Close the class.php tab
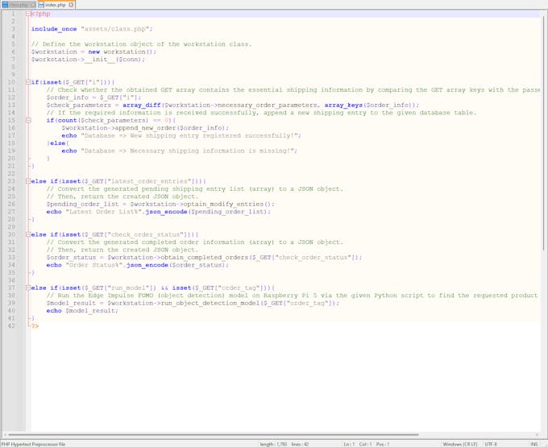 coord(33,5)
